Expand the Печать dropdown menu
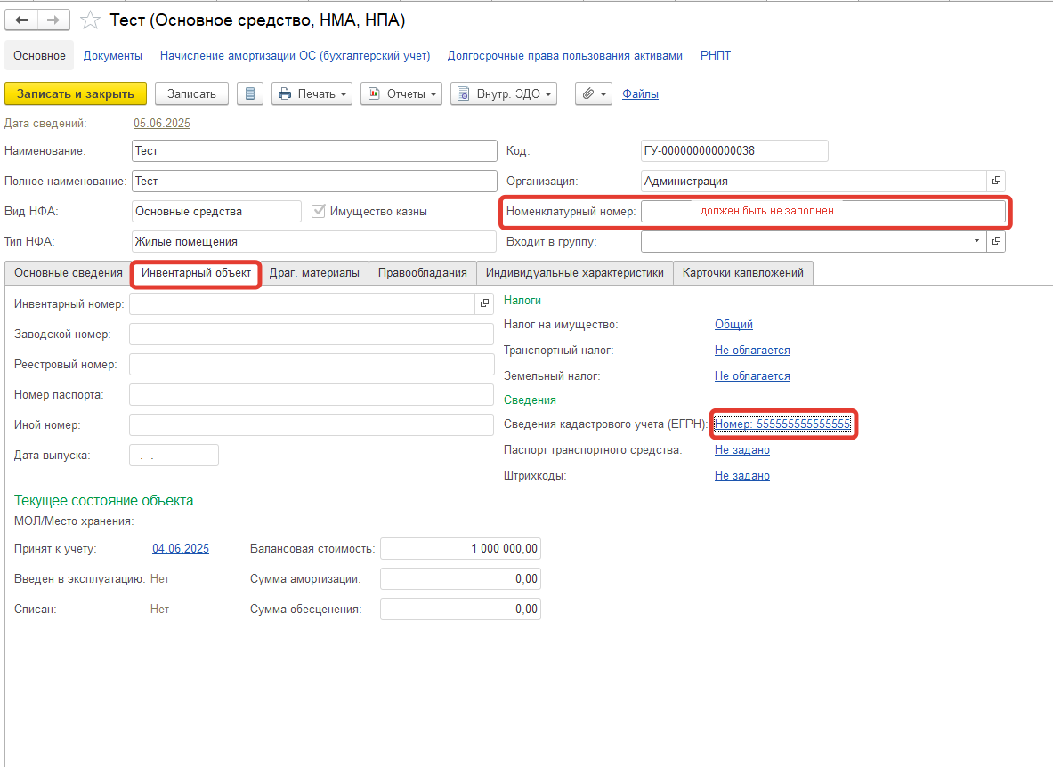The height and width of the screenshot is (767, 1053). tap(312, 93)
